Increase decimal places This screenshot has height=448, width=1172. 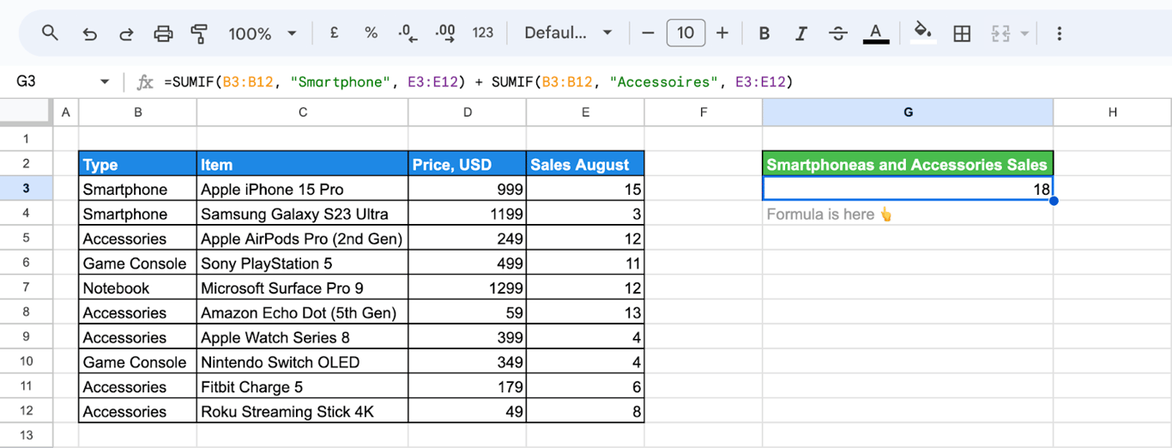click(444, 33)
